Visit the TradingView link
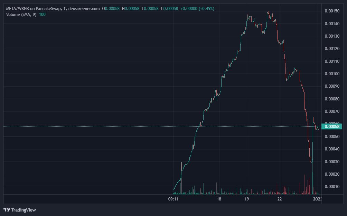 (21, 209)
